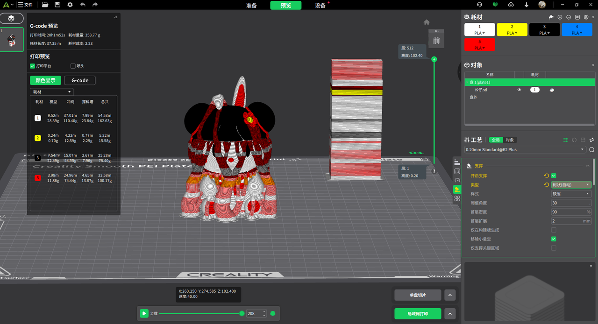Open the project folder icon
This screenshot has width=598, height=324.
tap(45, 5)
